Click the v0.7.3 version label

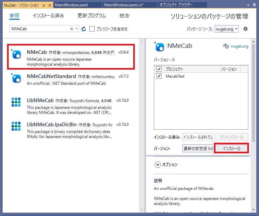point(123,76)
